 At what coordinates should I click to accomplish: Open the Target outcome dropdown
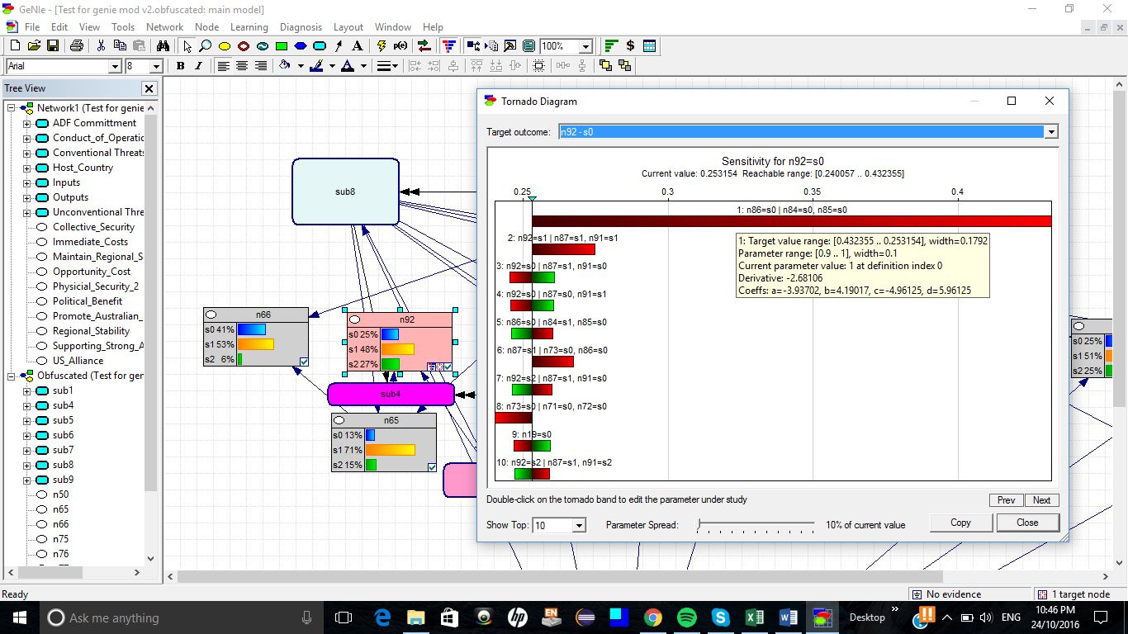(x=1051, y=132)
